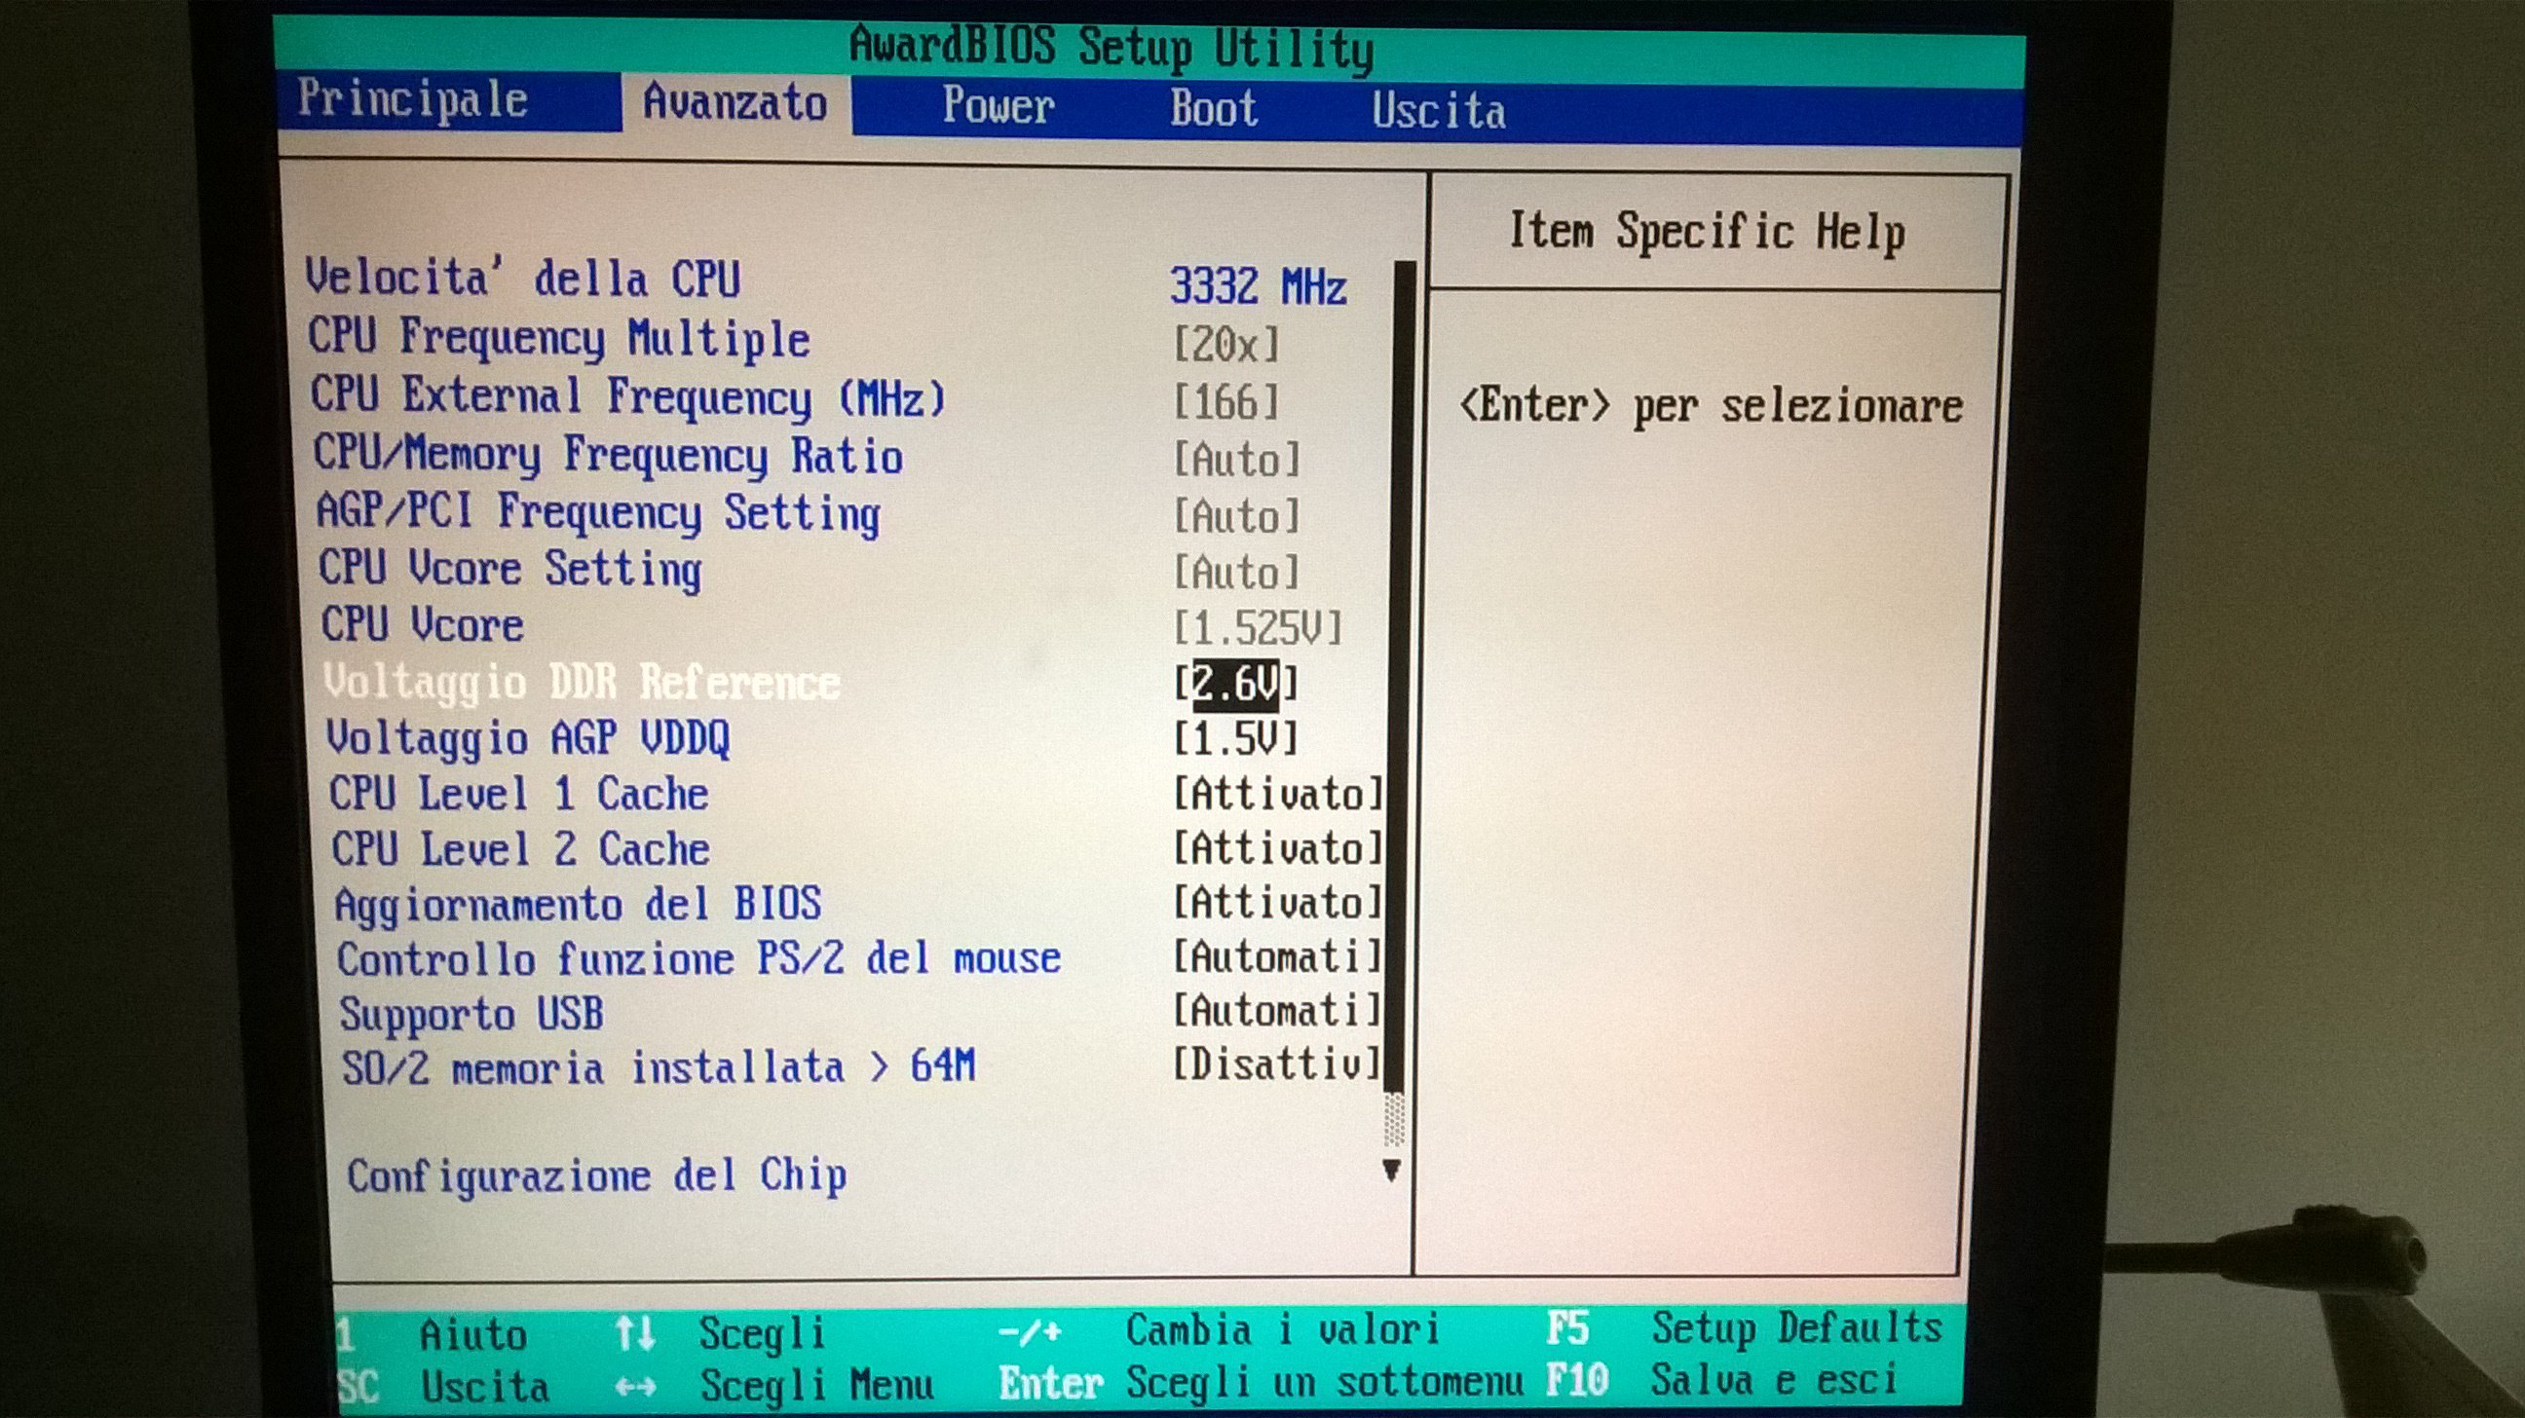Open the Configurazione del Chip submenu
The height and width of the screenshot is (1418, 2525).
pyautogui.click(x=596, y=1175)
